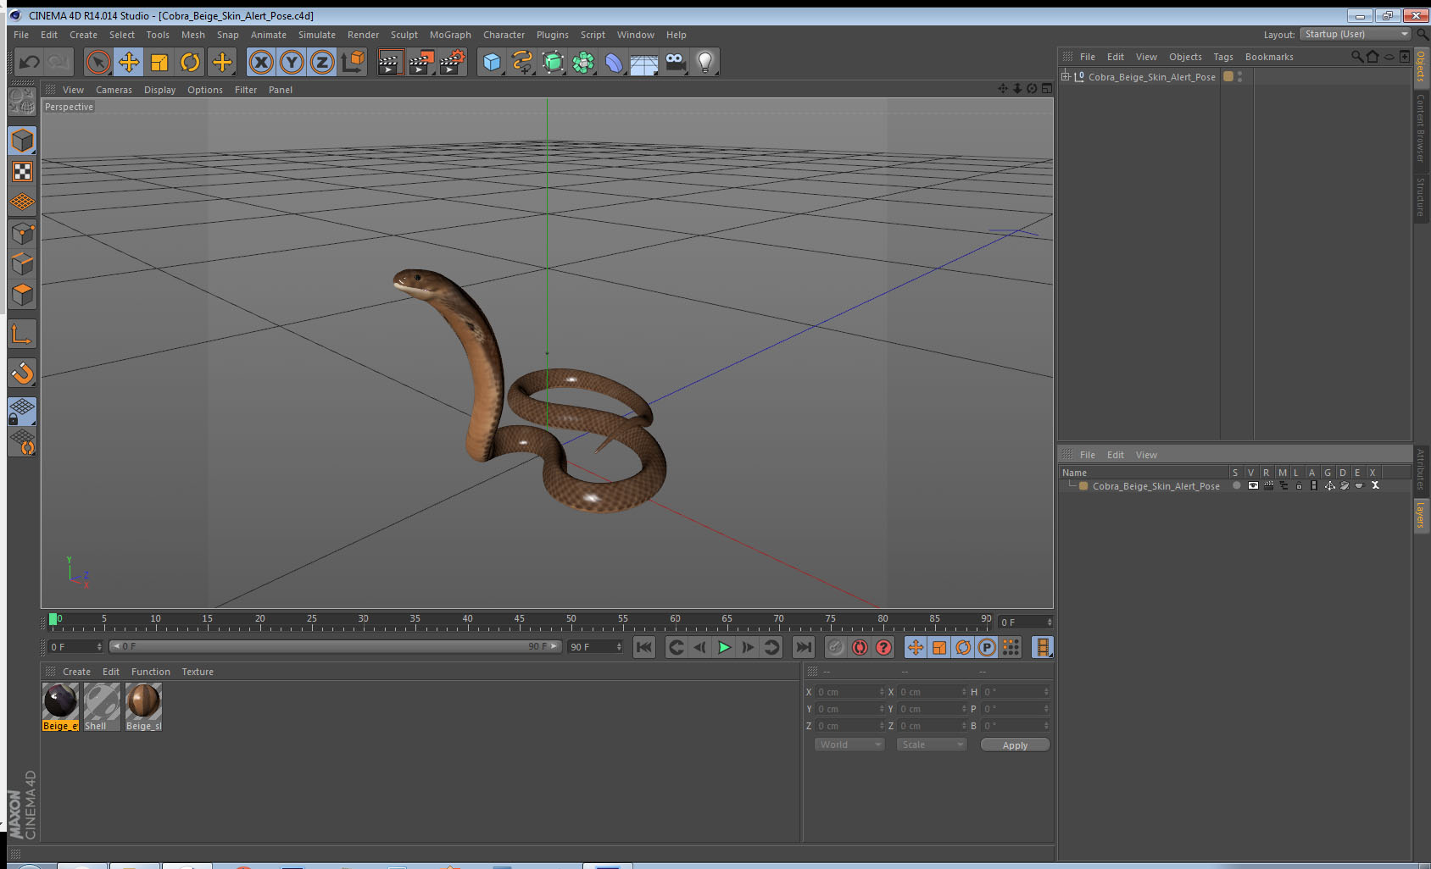Add a Camera object
1431x869 pixels.
click(x=675, y=62)
